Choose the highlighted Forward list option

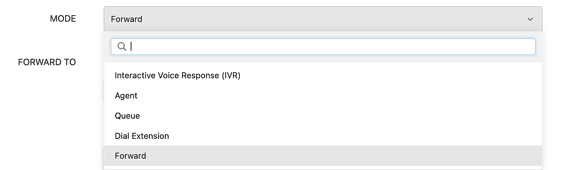tap(130, 156)
